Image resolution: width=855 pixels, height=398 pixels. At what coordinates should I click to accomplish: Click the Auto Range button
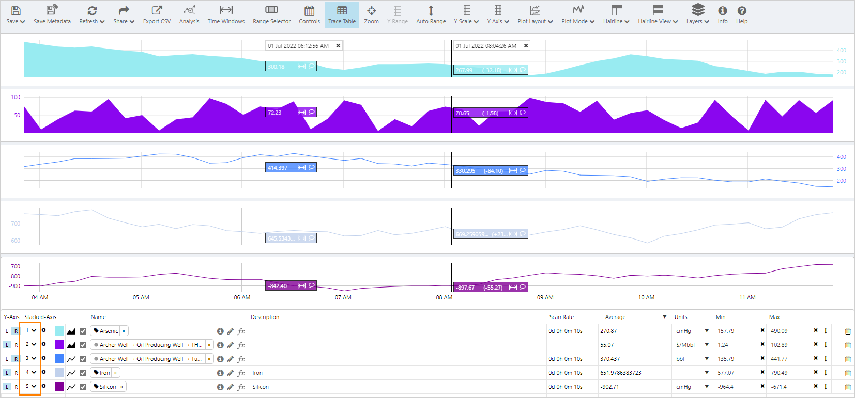click(431, 14)
